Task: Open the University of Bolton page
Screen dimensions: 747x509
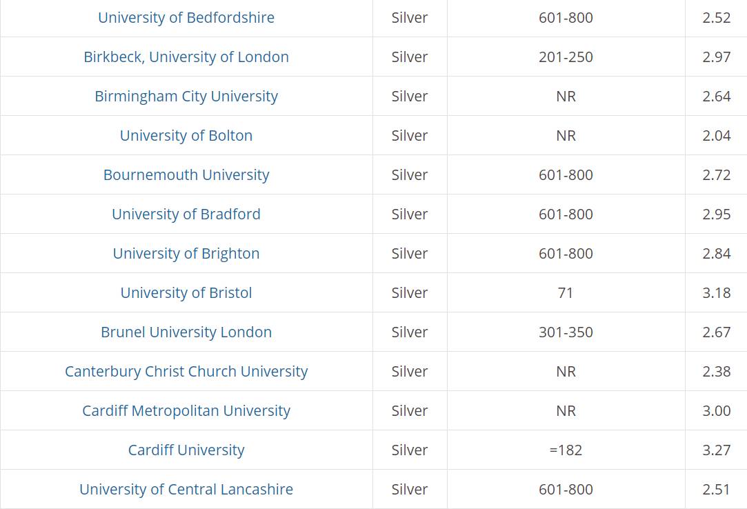Action: tap(186, 135)
